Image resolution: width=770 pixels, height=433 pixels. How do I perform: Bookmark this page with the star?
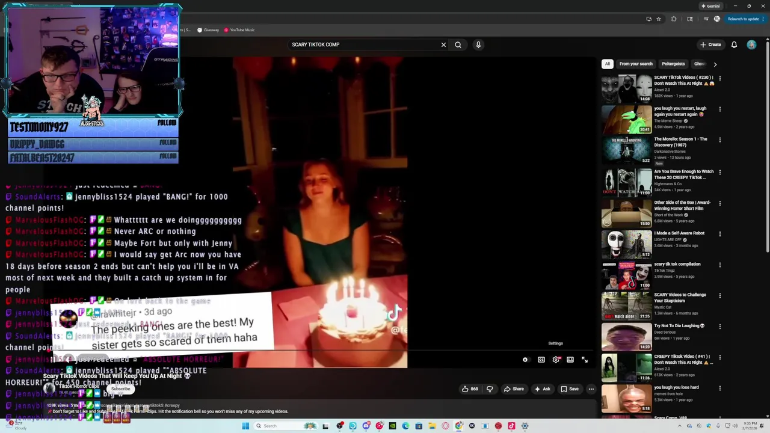pos(659,19)
